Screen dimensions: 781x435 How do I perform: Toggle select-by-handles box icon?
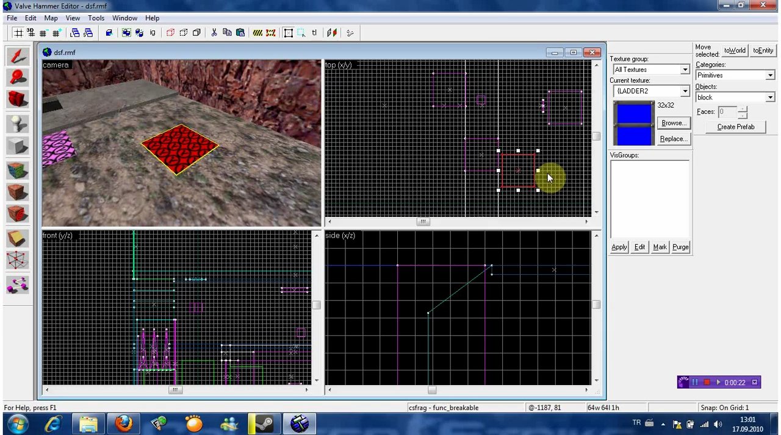click(x=289, y=33)
